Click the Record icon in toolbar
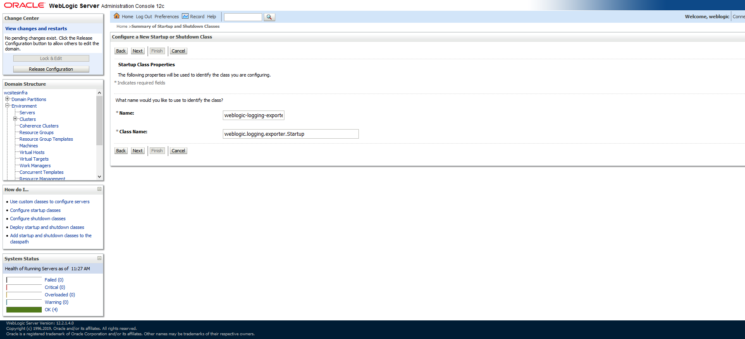The width and height of the screenshot is (745, 339). 185,16
